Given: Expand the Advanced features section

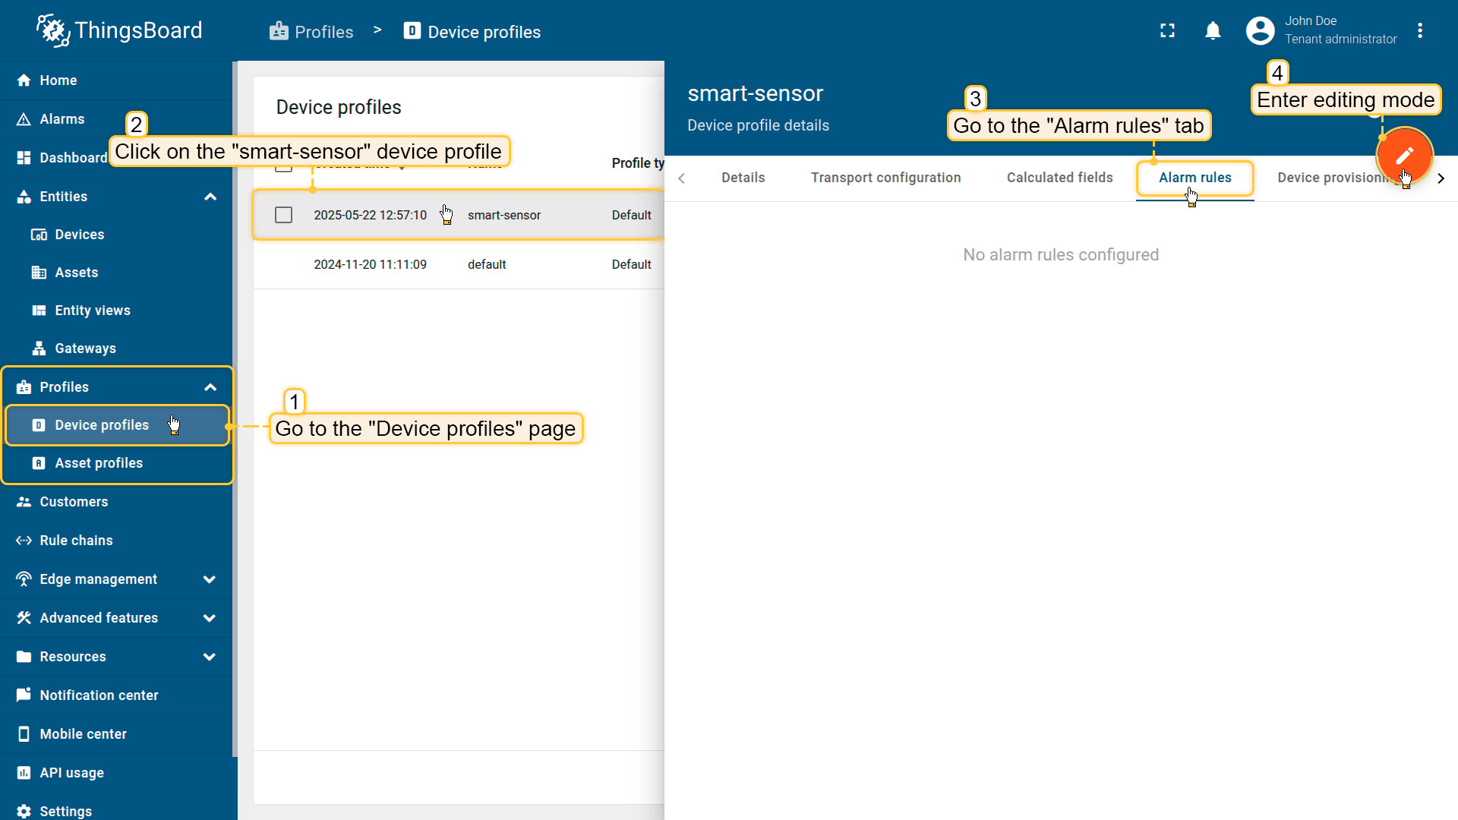Looking at the screenshot, I should click(x=210, y=618).
